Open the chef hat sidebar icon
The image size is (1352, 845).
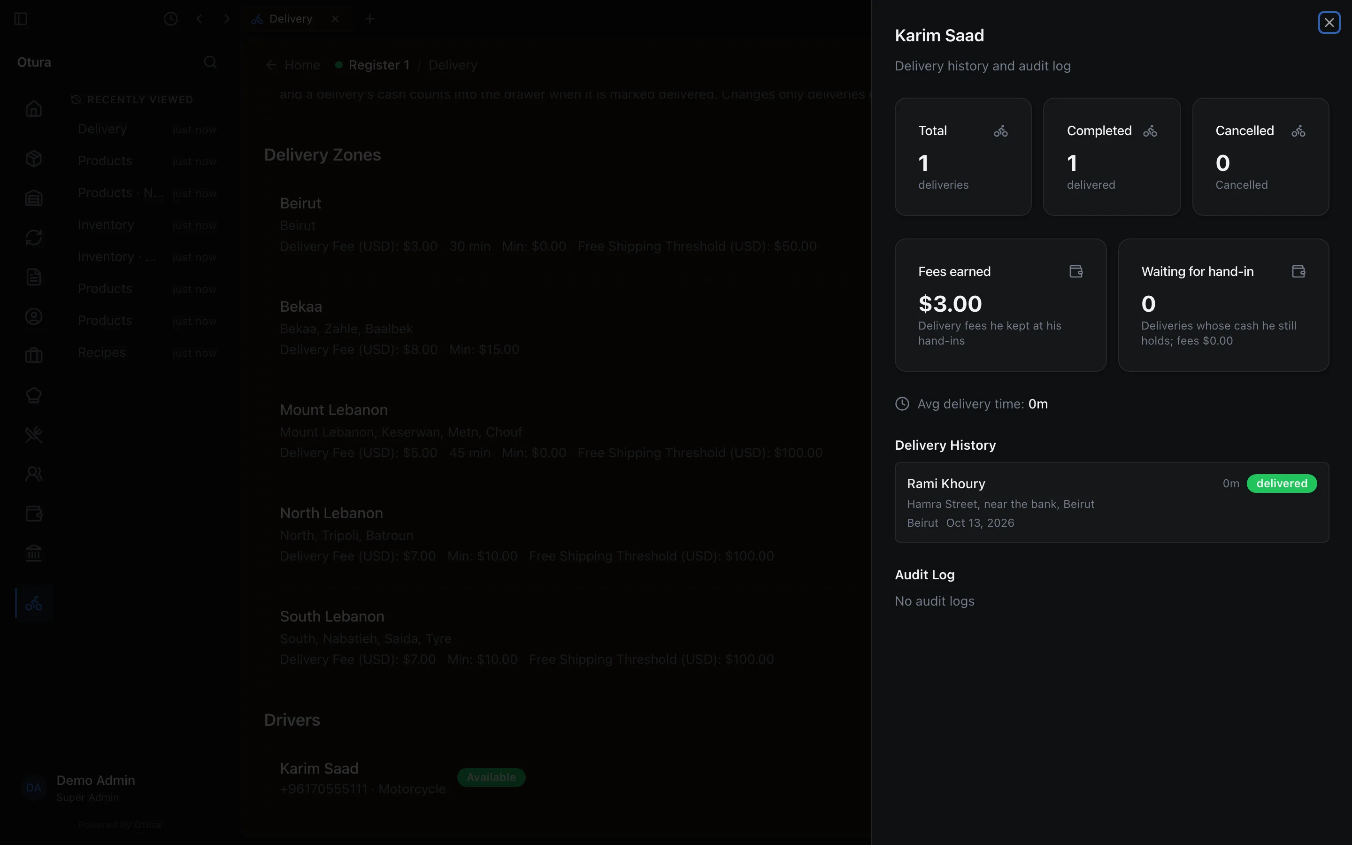point(33,396)
